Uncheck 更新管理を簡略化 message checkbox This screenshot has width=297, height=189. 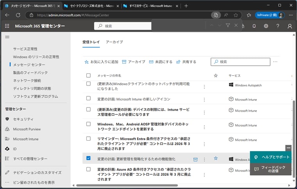pos(88,158)
